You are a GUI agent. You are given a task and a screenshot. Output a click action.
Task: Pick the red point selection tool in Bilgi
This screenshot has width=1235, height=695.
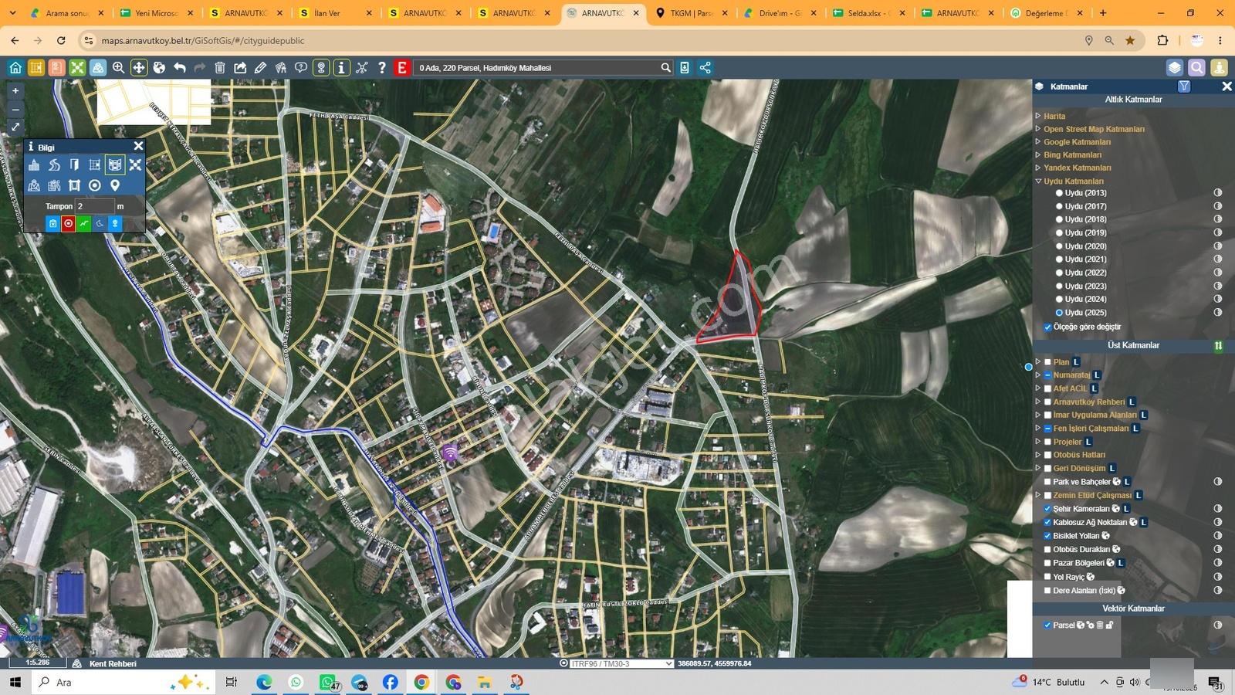click(69, 224)
